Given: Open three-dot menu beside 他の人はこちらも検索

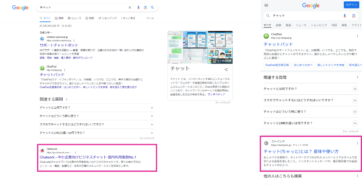Looking at the screenshot, I should (357, 176).
